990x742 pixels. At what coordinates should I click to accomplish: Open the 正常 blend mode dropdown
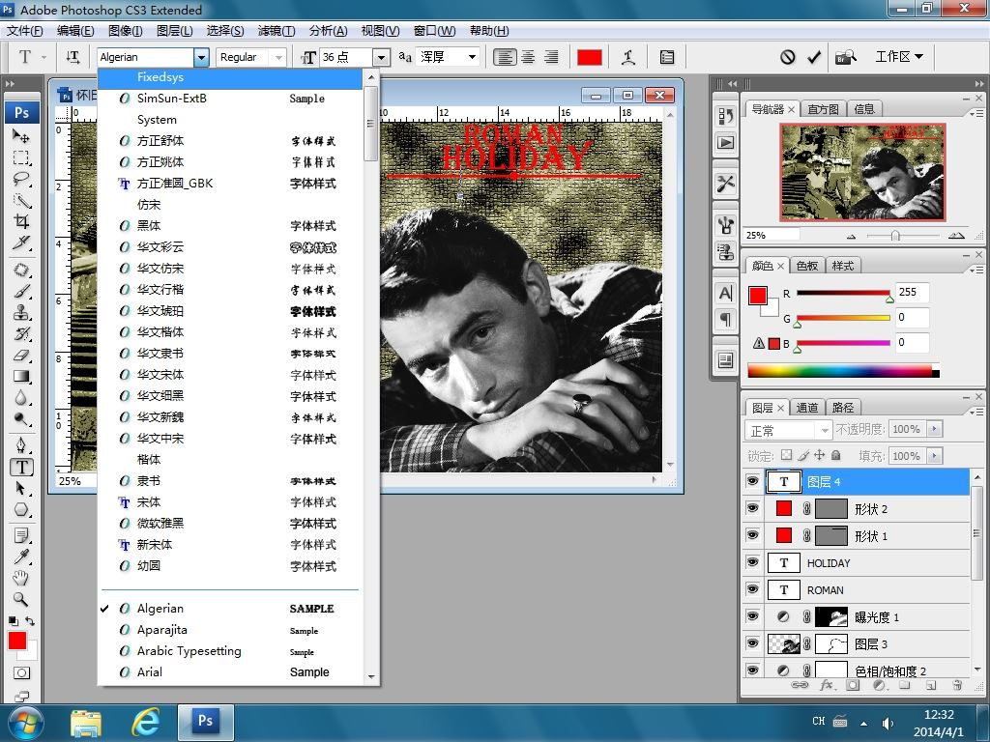tap(789, 430)
